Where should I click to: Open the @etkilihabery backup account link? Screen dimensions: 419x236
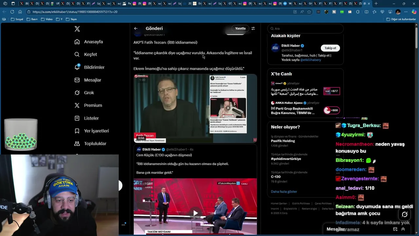(311, 60)
